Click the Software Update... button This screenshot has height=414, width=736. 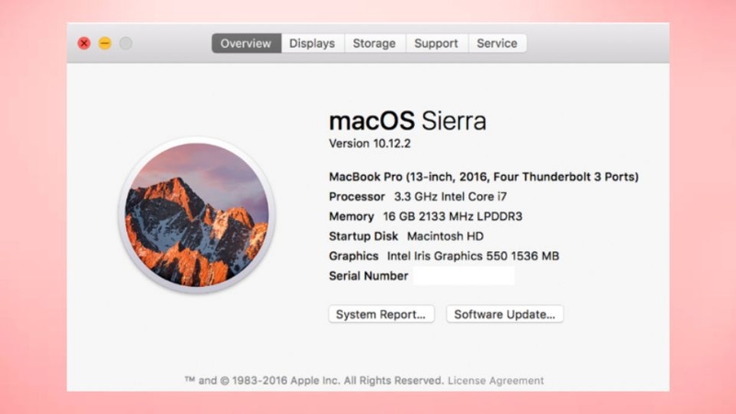point(504,314)
